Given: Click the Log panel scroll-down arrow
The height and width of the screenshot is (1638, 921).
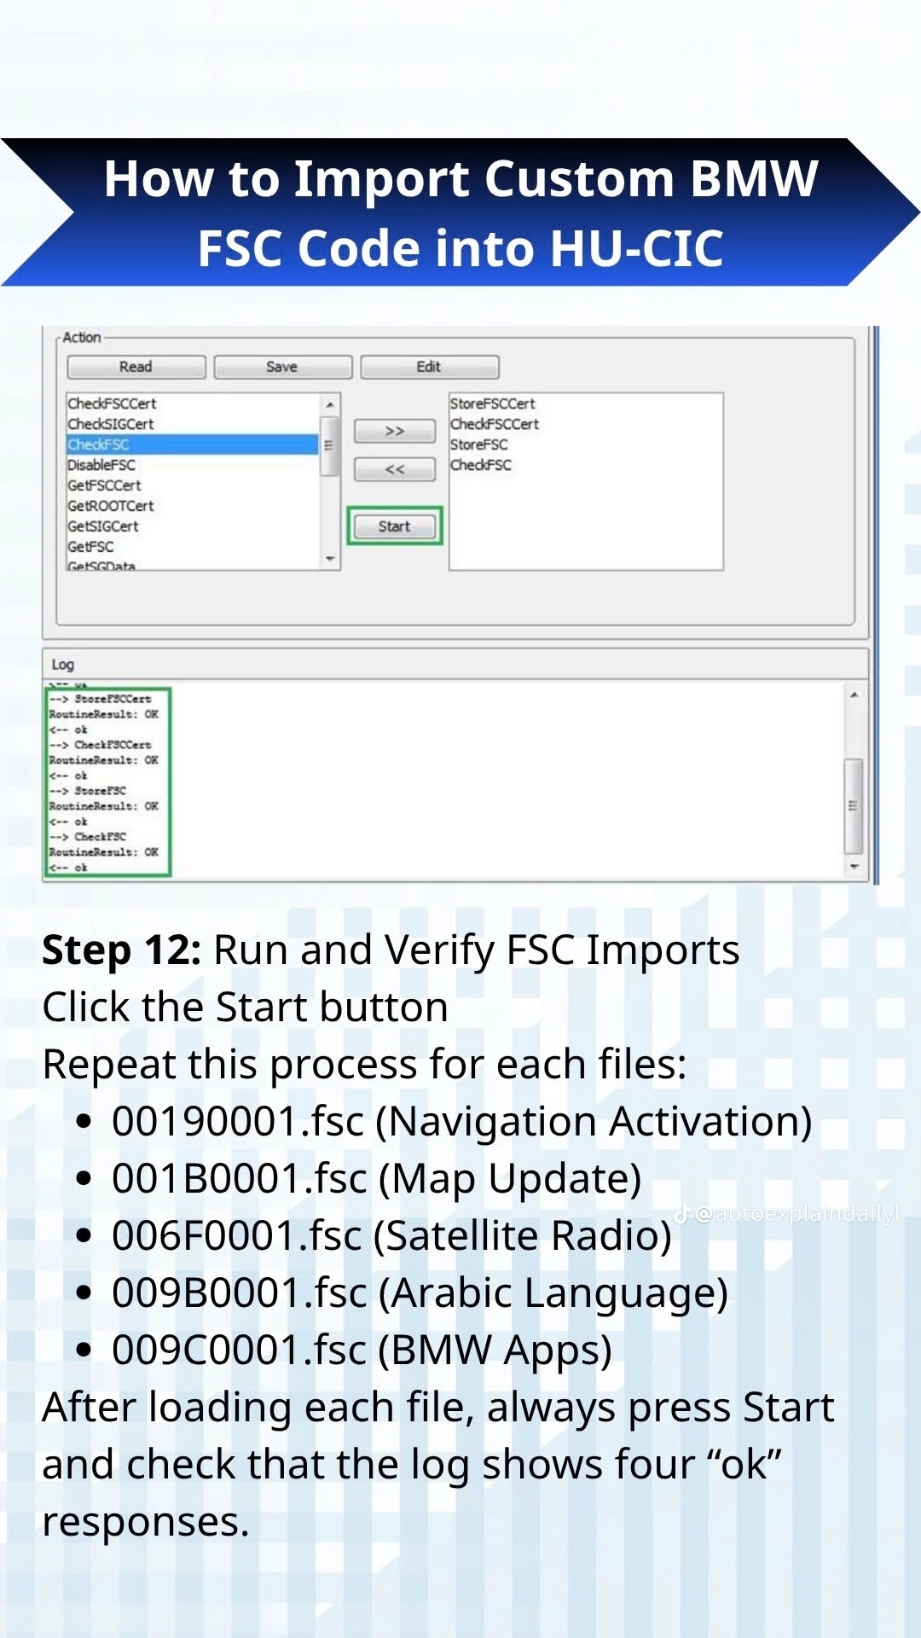Looking at the screenshot, I should click(x=854, y=867).
